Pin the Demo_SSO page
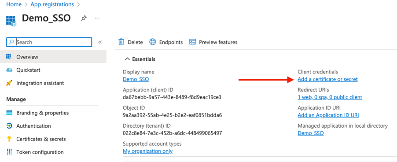The height and width of the screenshot is (162, 397). (x=84, y=18)
